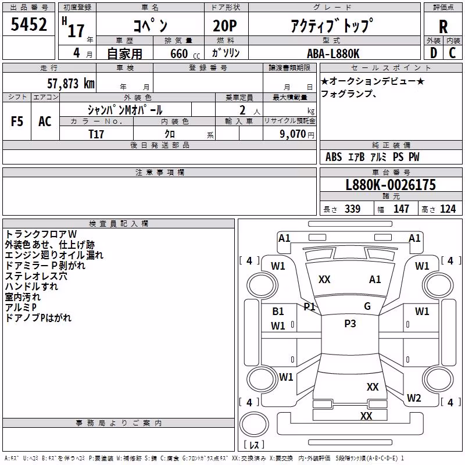Screen dimensions: 465x465
Task: Click inspector note 外装色あせ、仕上げ跡
Action: pos(50,245)
